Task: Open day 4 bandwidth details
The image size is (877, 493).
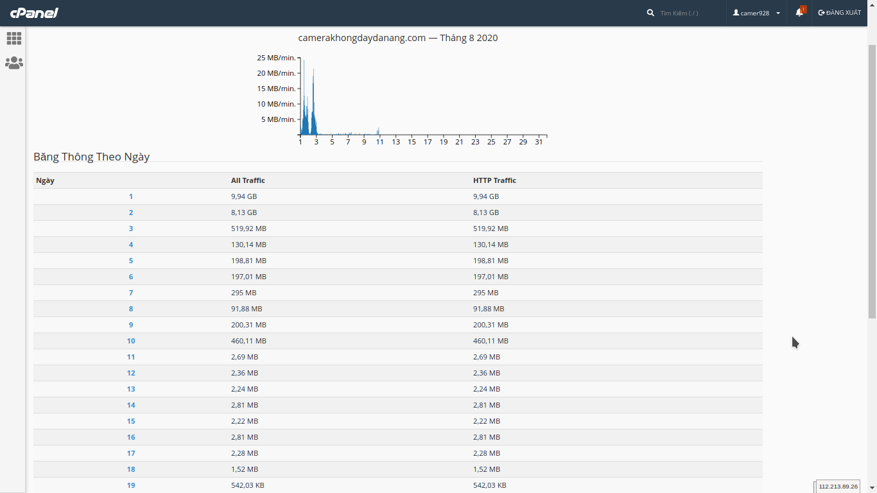Action: (x=131, y=245)
